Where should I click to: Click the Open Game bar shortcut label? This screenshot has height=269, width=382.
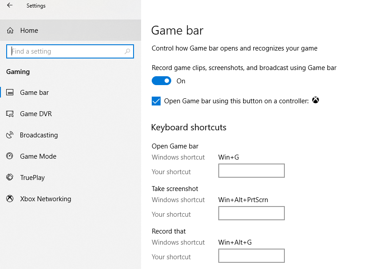[x=175, y=146]
